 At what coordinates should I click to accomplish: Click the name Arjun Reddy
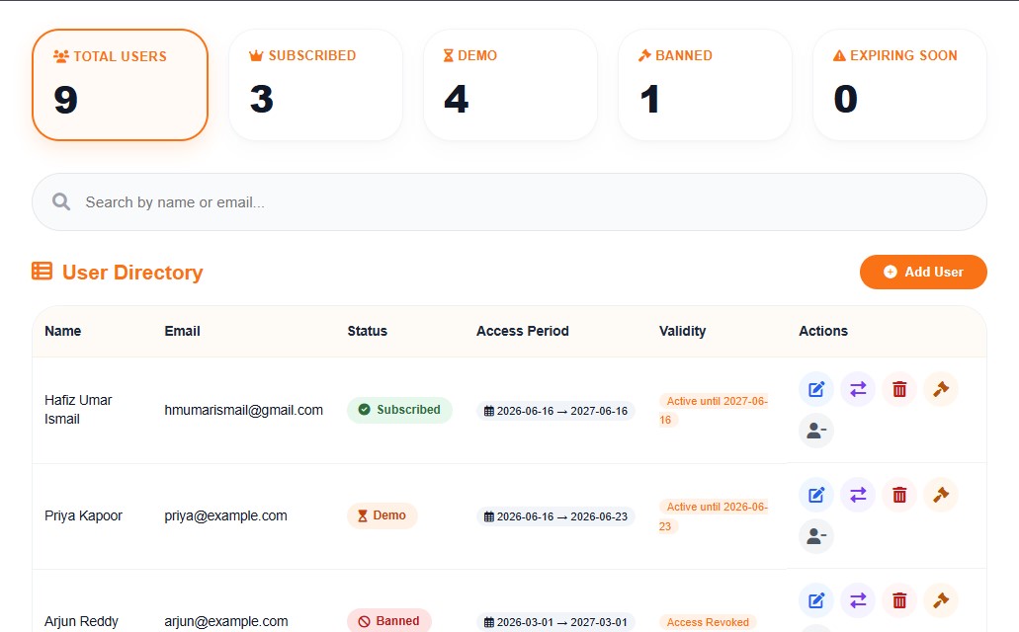[x=81, y=621]
